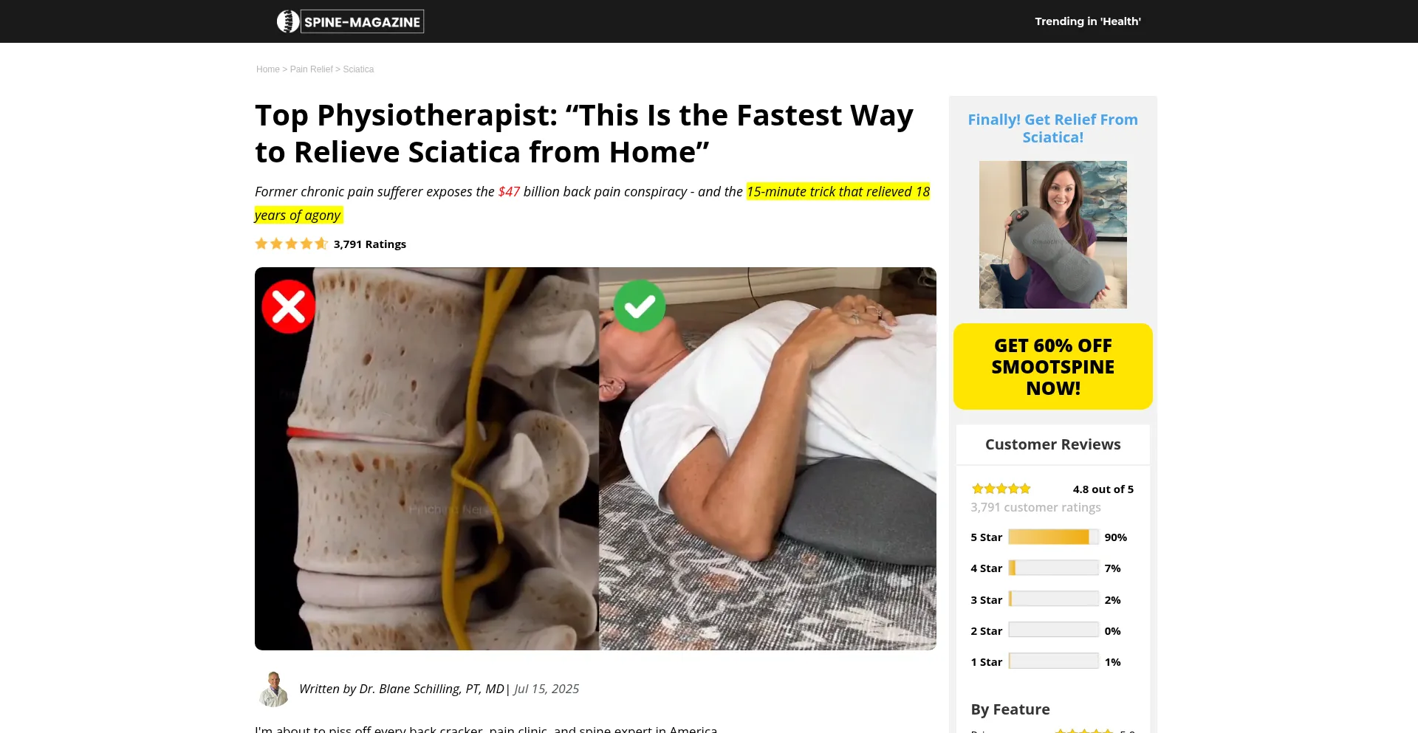Open the Home breadcrumb link
Screen dimensions: 1418x733
tap(267, 69)
